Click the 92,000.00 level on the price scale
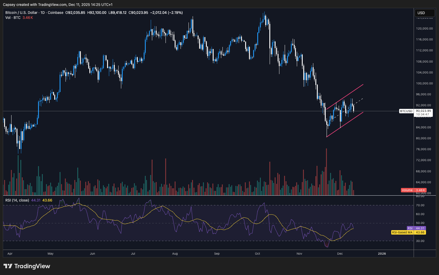 pos(424,105)
